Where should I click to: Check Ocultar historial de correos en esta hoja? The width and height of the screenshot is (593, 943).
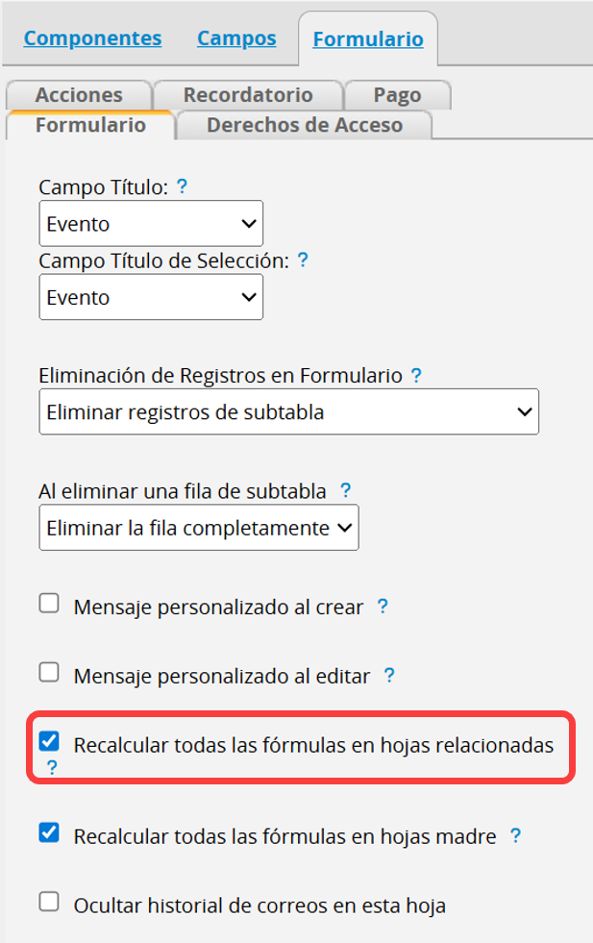[49, 903]
